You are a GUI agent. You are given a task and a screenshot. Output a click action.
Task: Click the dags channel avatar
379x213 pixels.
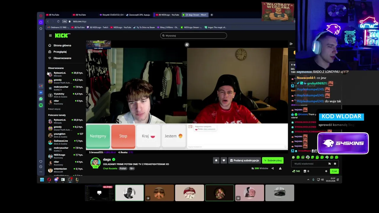(x=95, y=163)
